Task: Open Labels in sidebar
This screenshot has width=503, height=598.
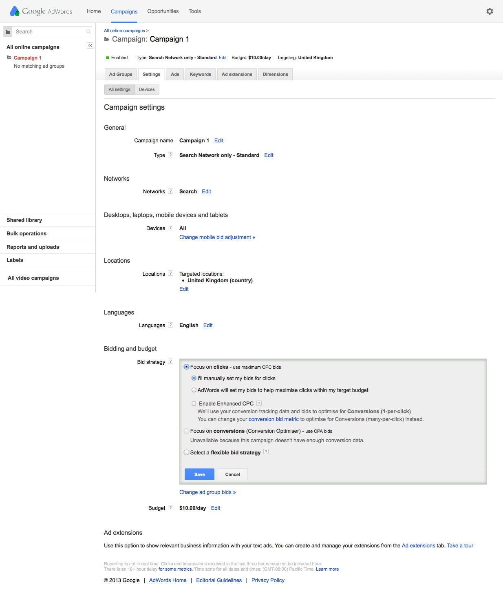Action: pos(15,260)
